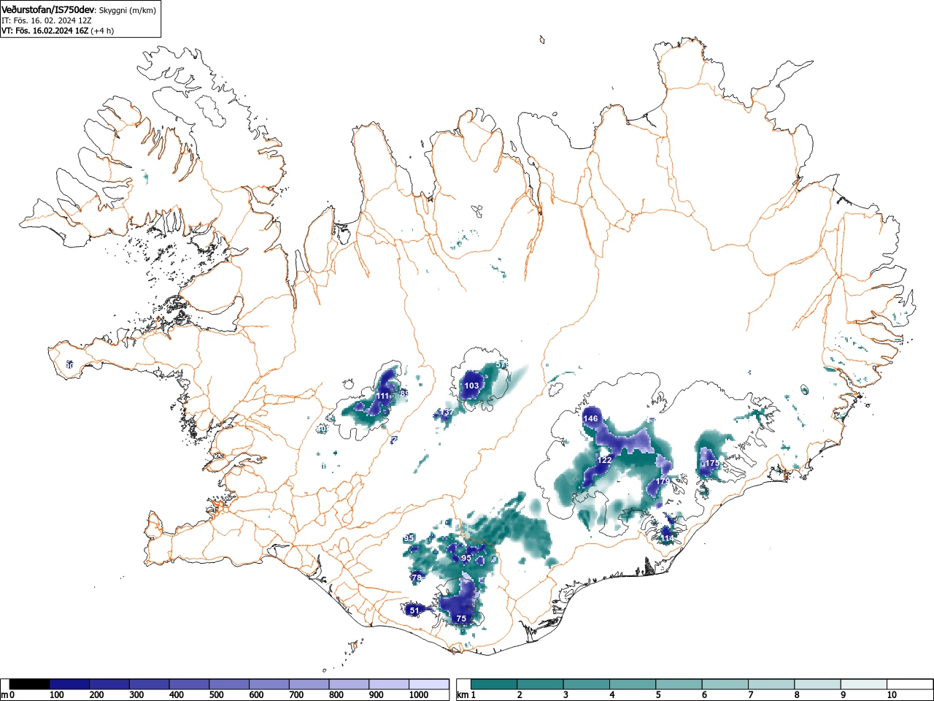Click the '3' tick label on the km scale

(566, 695)
